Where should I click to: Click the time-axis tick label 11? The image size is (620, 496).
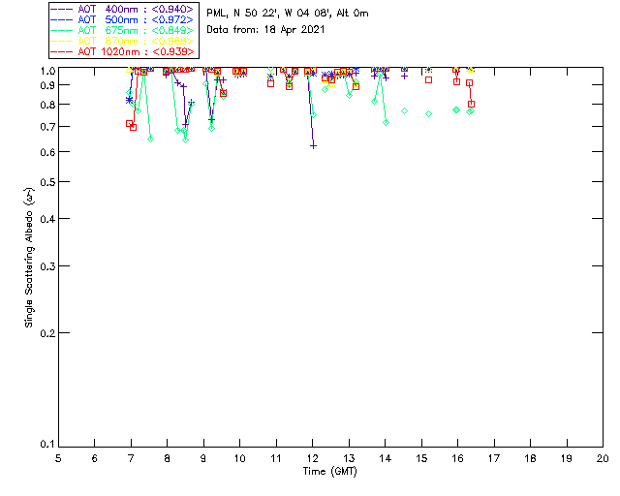point(276,458)
